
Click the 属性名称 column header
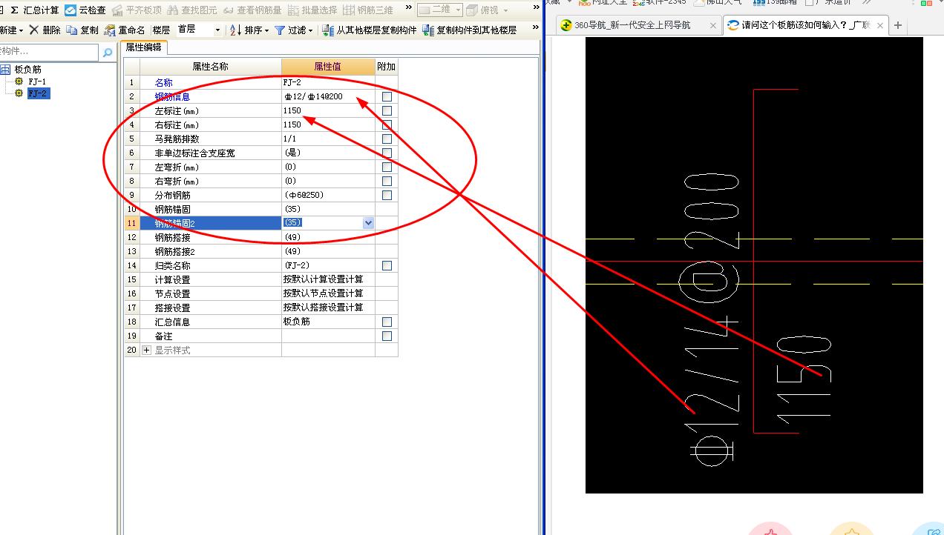tap(210, 67)
